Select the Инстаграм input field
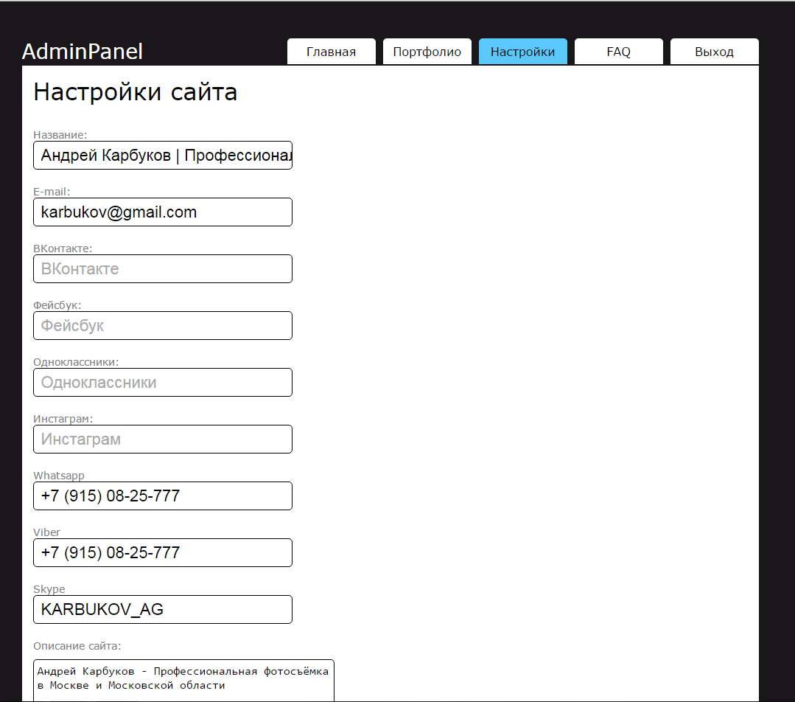795x702 pixels. pyautogui.click(x=162, y=439)
